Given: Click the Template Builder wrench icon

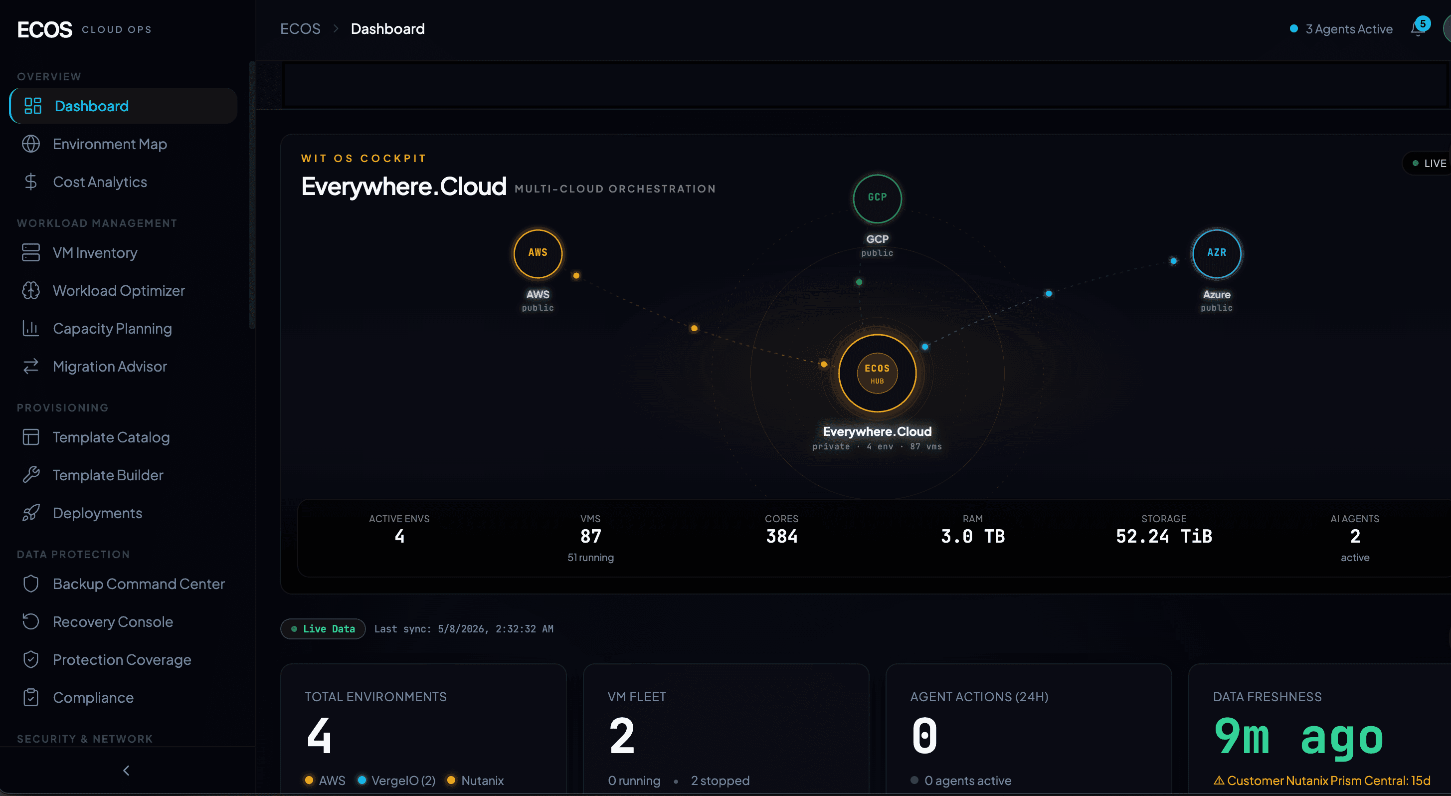Looking at the screenshot, I should coord(31,475).
